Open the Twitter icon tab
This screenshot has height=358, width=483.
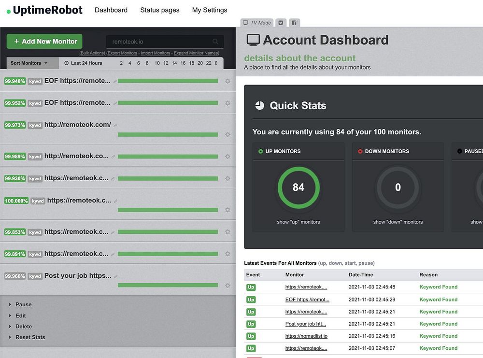(281, 23)
